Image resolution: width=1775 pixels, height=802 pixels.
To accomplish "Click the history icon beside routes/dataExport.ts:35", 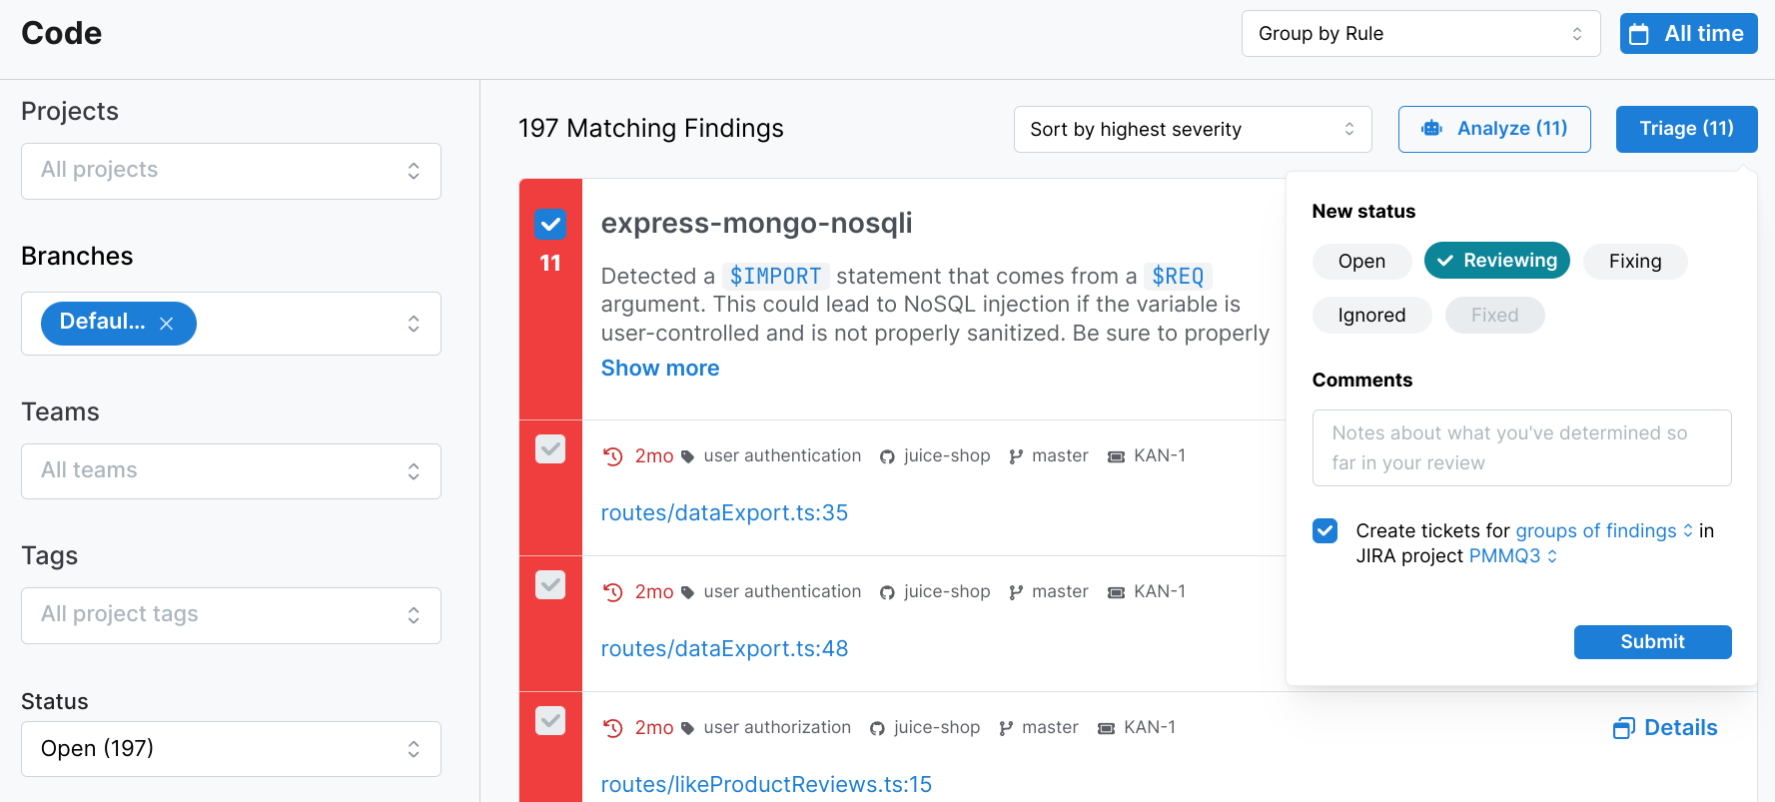I will (x=612, y=456).
